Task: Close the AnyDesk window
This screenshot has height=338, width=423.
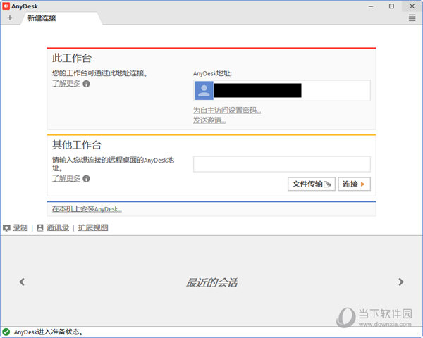Action: pos(412,6)
